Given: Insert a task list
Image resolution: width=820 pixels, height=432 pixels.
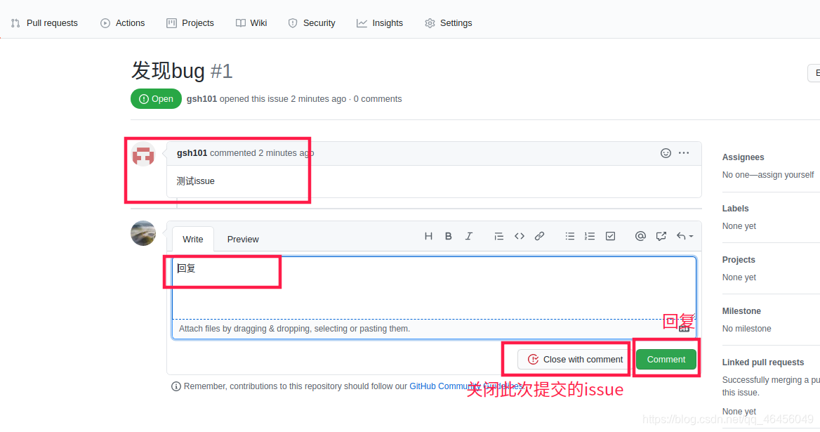Looking at the screenshot, I should point(610,237).
